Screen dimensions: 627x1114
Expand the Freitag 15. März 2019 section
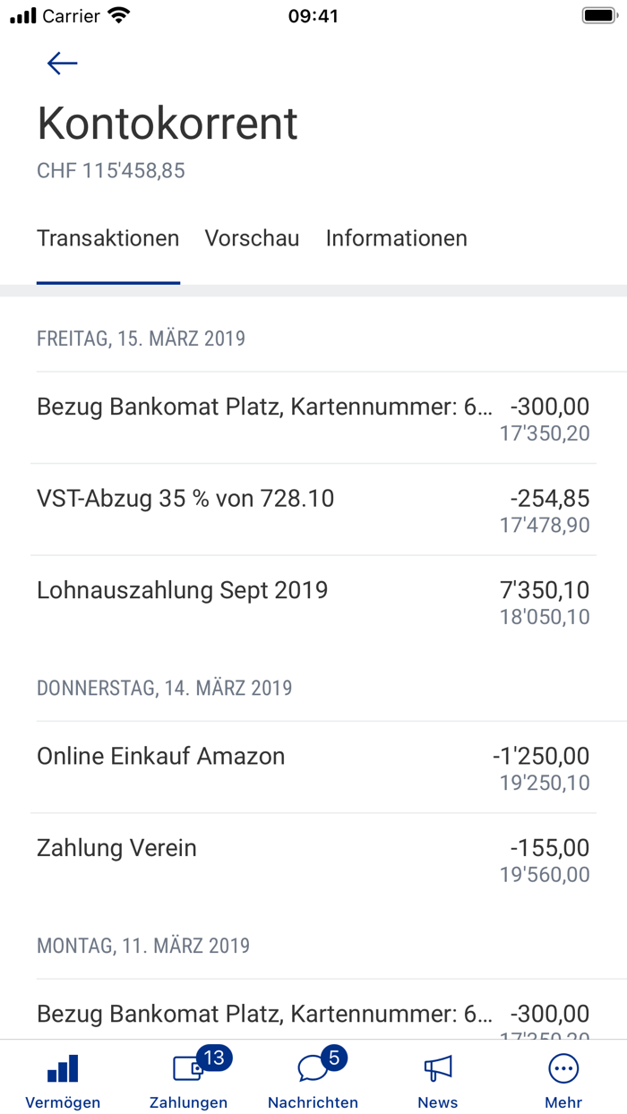click(141, 338)
